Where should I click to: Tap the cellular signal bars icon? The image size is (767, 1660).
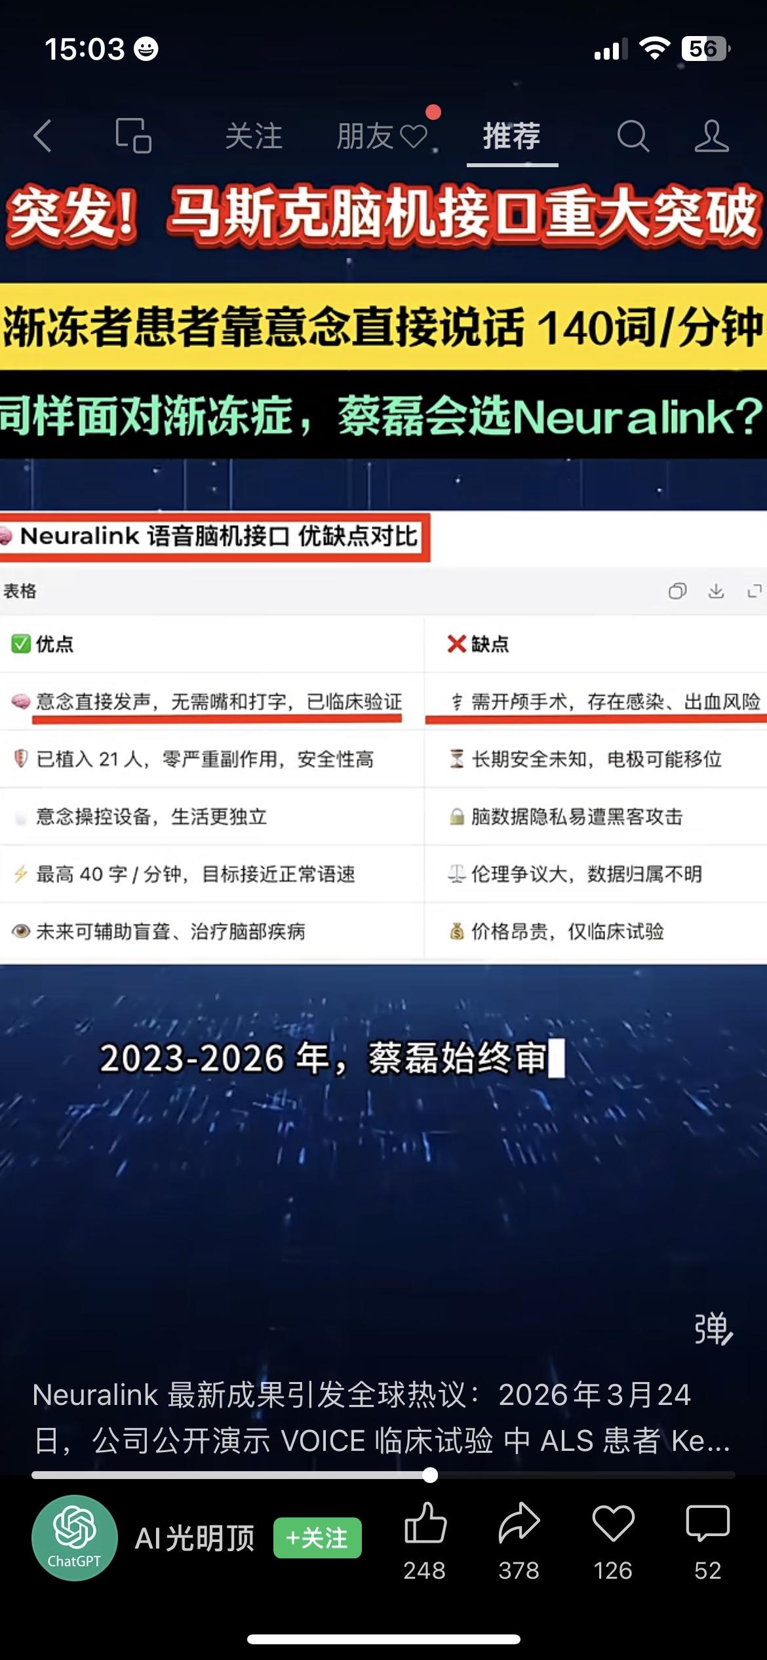pyautogui.click(x=610, y=49)
